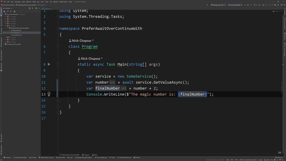
Task: Hide the Solution explorer panel
Action: tap(39, 8)
